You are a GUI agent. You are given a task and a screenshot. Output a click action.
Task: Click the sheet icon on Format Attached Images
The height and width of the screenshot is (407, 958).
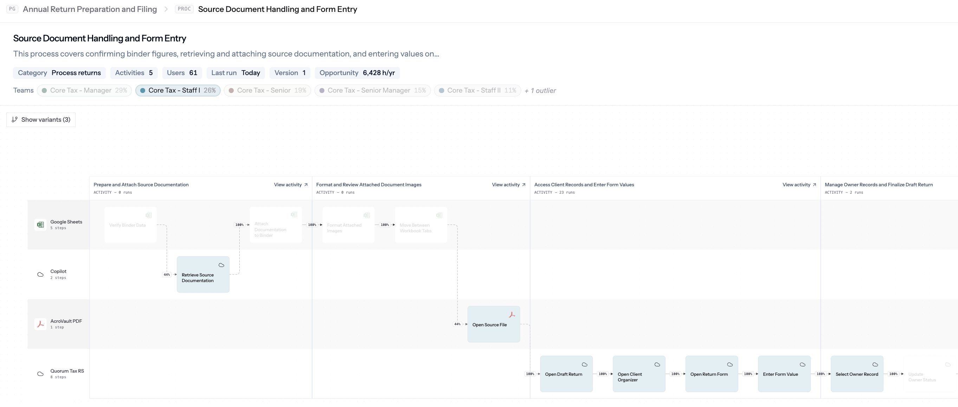367,215
